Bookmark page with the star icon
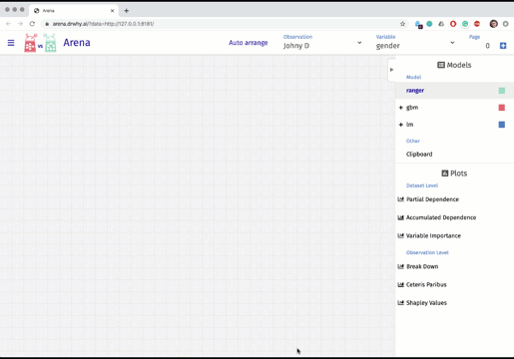The width and height of the screenshot is (514, 359). click(402, 24)
